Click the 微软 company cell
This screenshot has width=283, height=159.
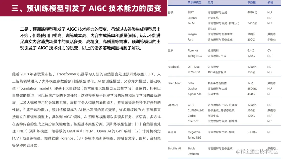[x=170, y=50]
